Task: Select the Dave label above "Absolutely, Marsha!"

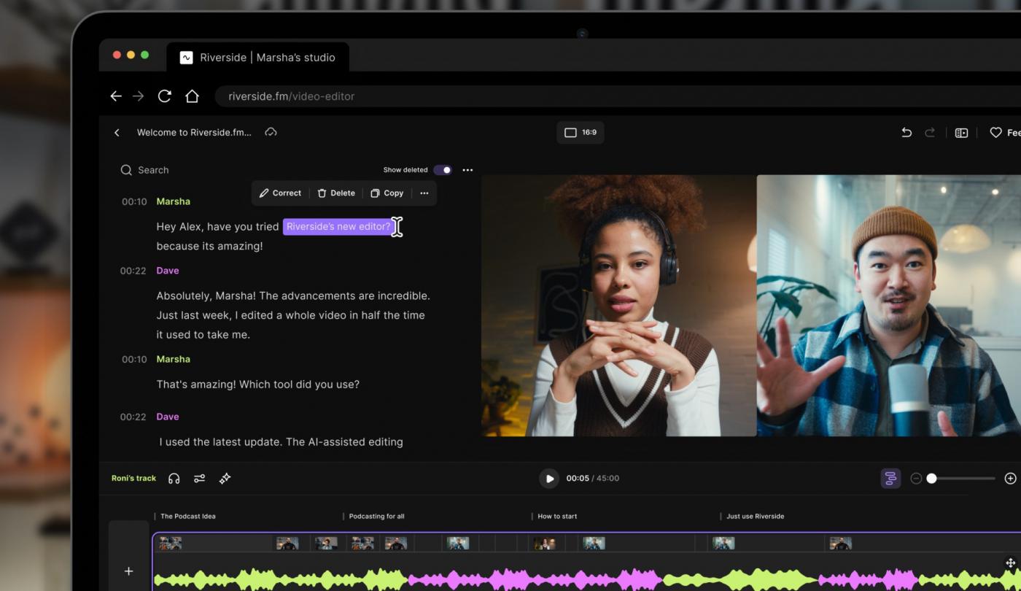Action: click(168, 271)
